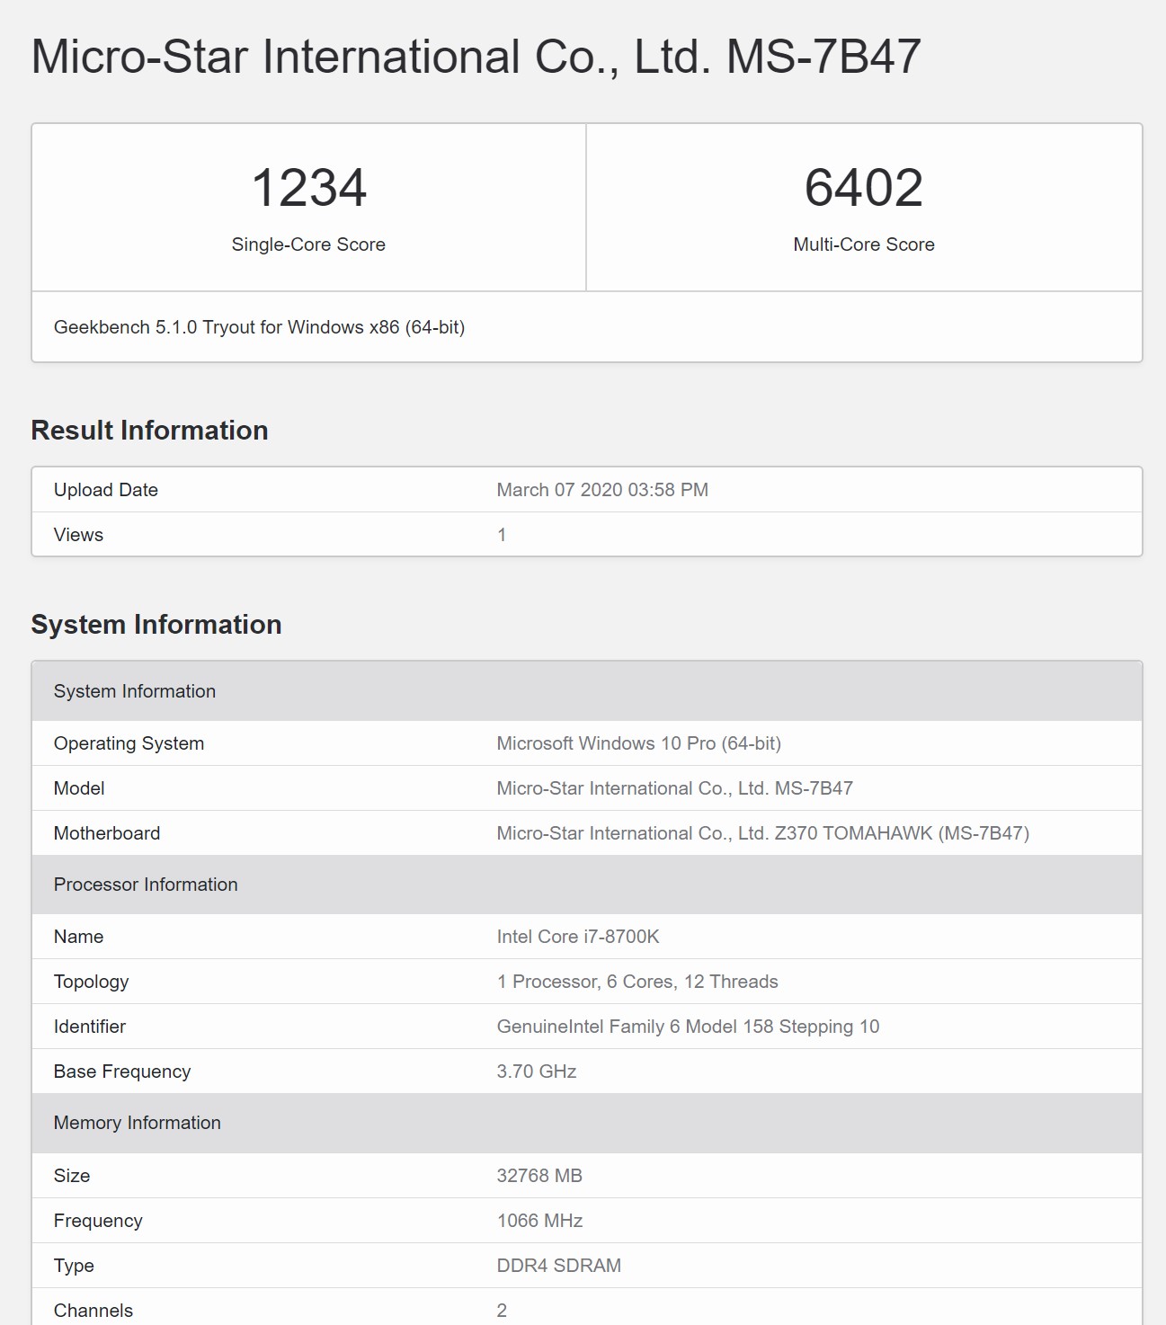Click the Motherboard row label
Viewport: 1166px width, 1325px height.
click(x=107, y=833)
